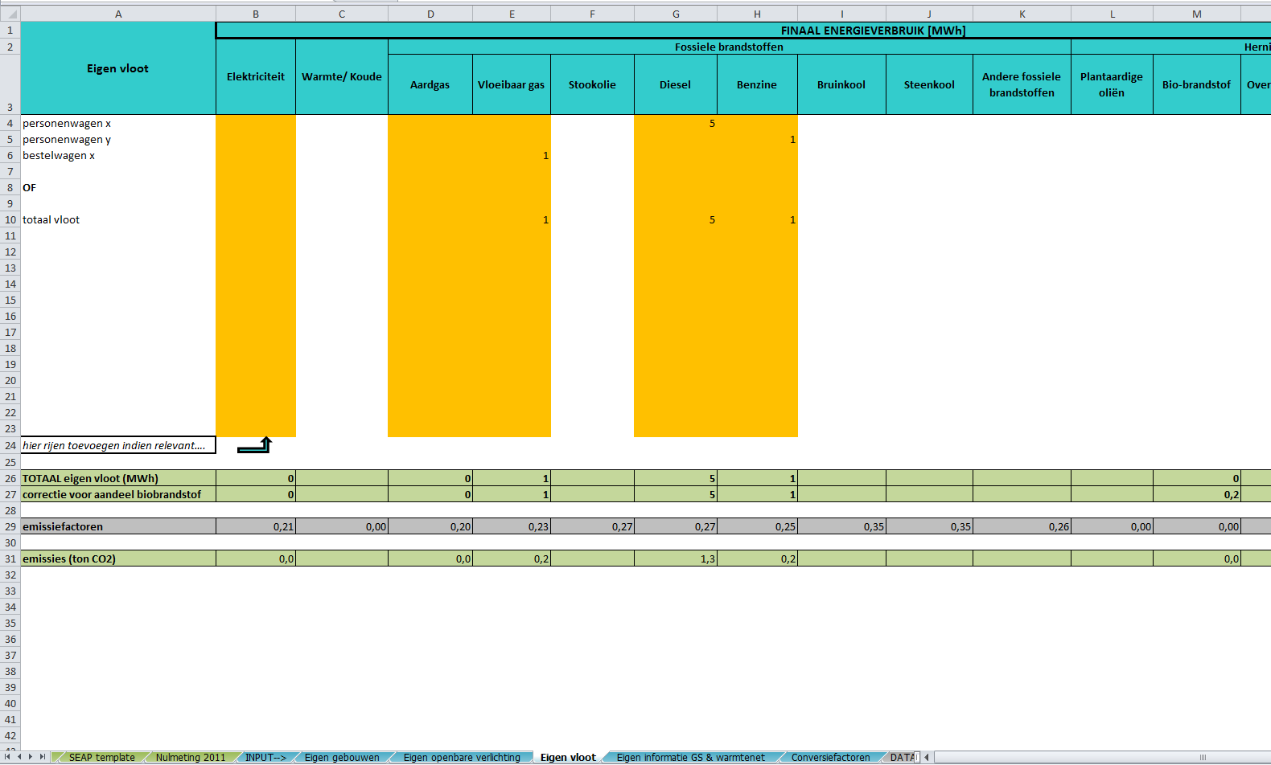The height and width of the screenshot is (765, 1271).
Task: Click the next sheet tab arrow
Action: pos(31,757)
